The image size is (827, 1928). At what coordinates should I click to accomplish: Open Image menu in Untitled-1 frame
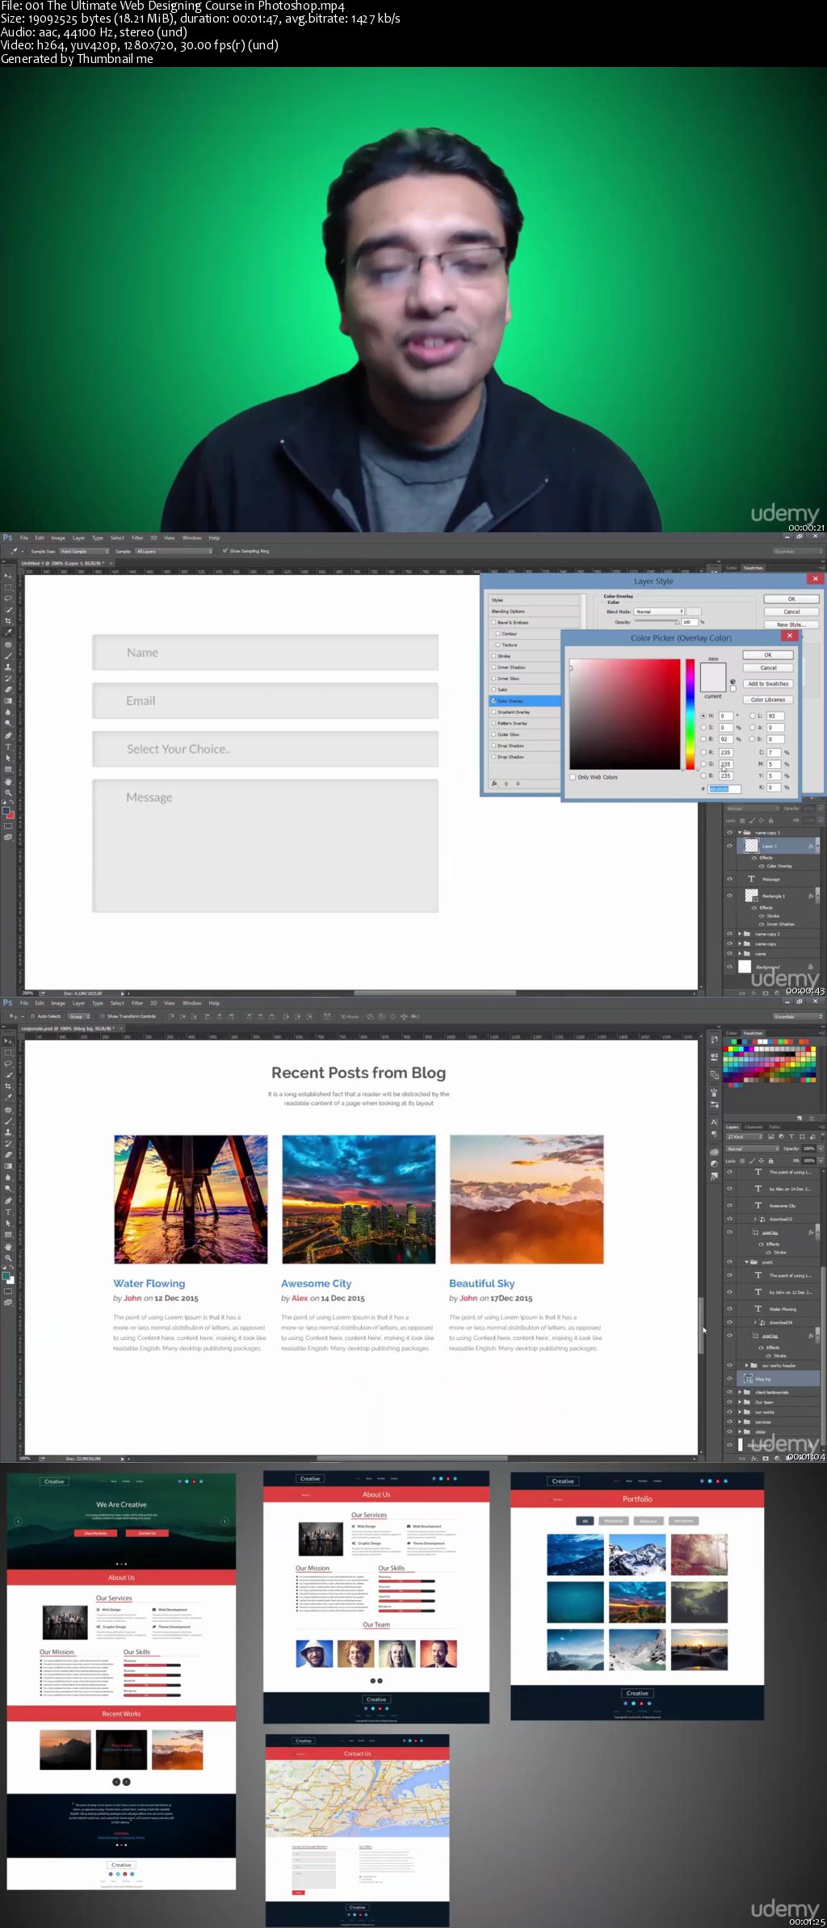(58, 538)
